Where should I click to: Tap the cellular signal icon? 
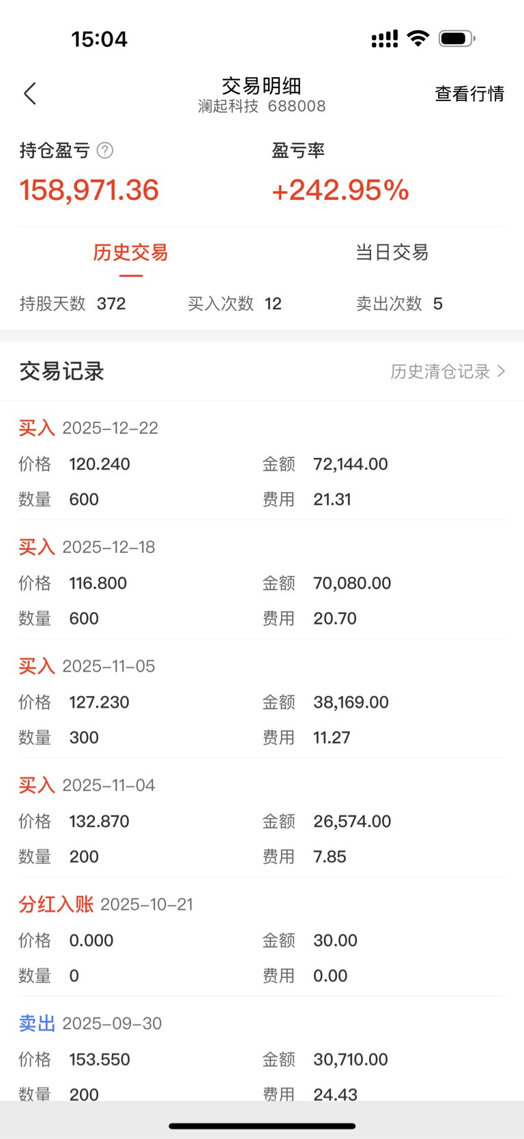coord(384,40)
